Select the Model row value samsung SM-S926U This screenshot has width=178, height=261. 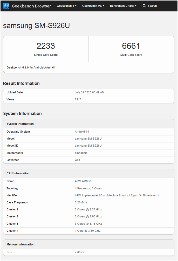88,139
